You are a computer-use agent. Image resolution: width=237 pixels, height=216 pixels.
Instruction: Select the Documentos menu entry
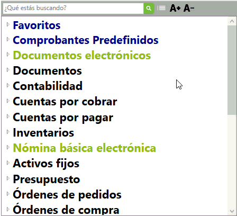click(47, 71)
